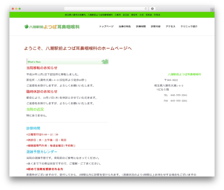Close the browser window with the red button
This screenshot has height=190, width=224.
coord(13,9)
